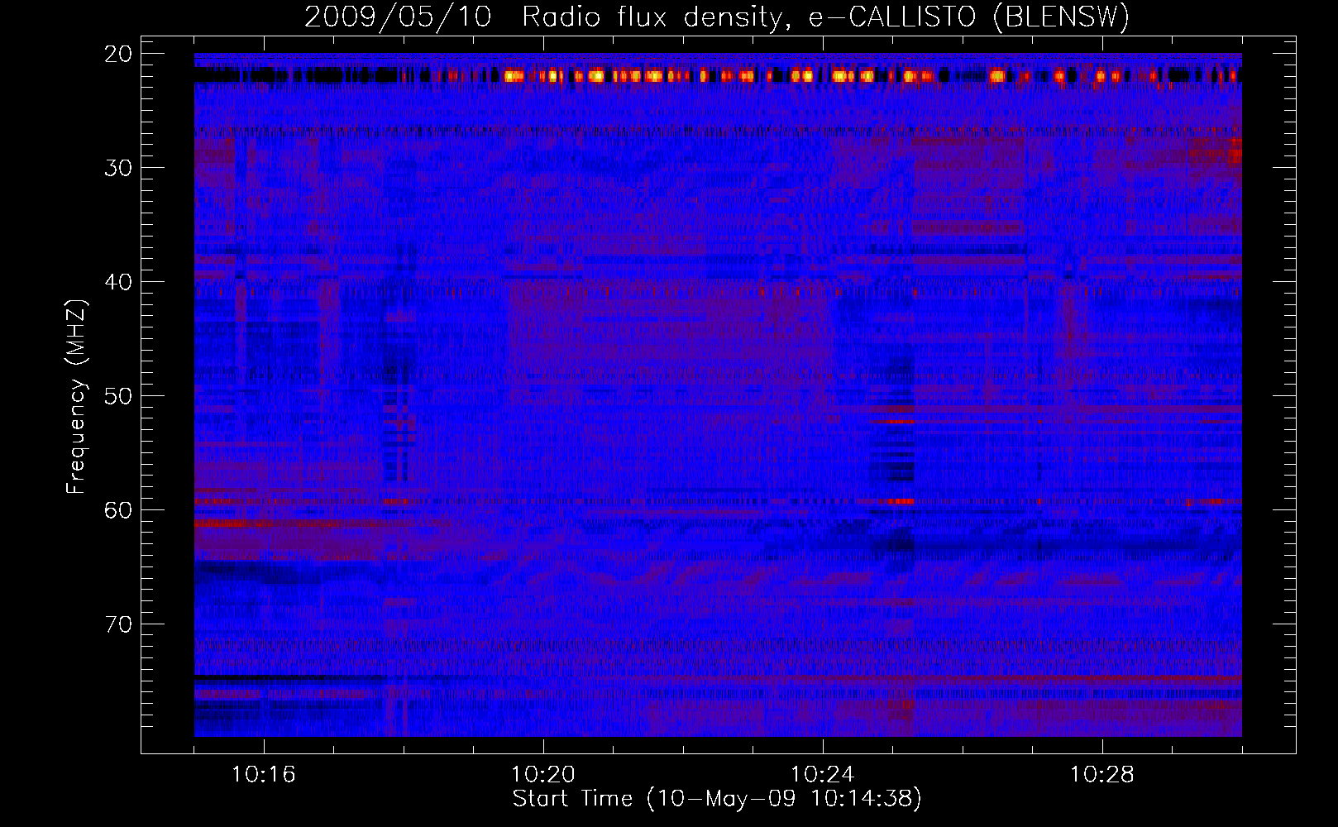1338x827 pixels.
Task: Click the 30 frequency tick label
Action: [119, 168]
